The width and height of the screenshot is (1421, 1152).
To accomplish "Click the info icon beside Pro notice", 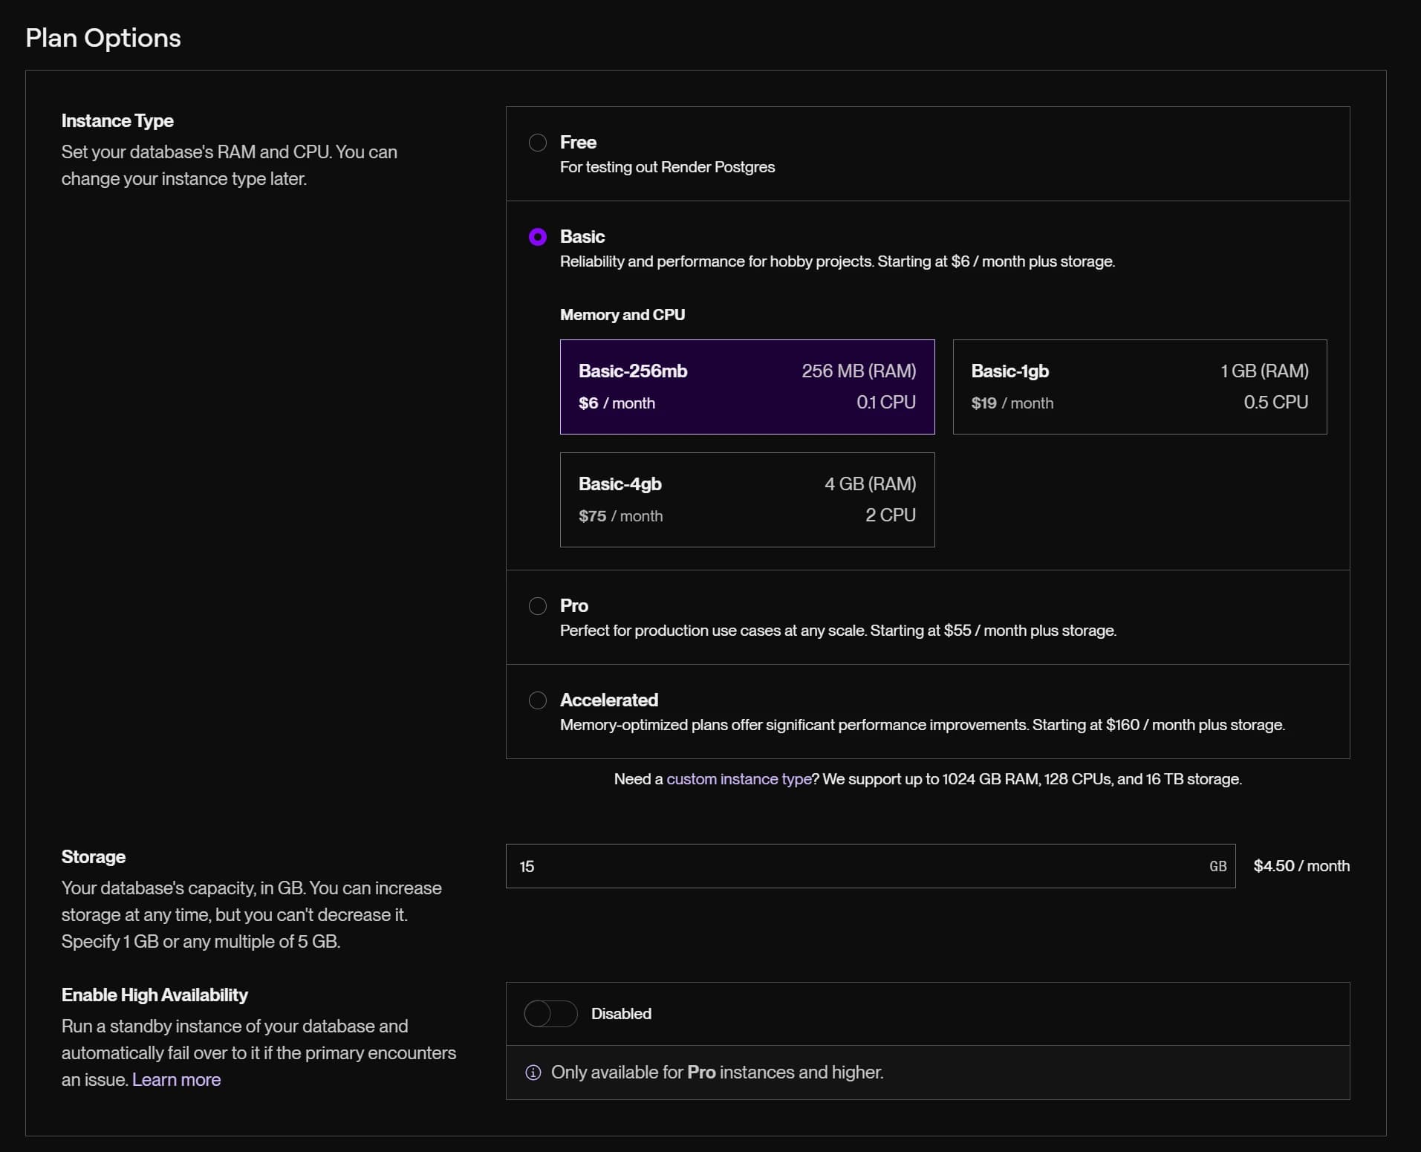I will pos(533,1073).
